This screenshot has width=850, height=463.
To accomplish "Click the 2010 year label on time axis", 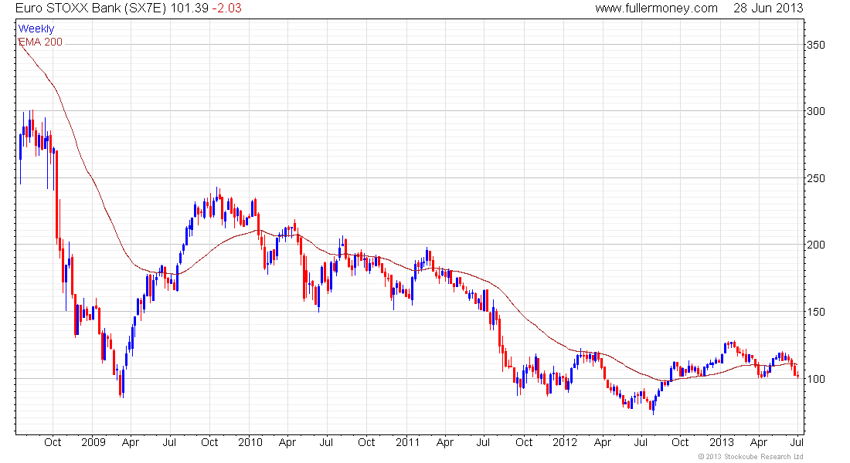I will pyautogui.click(x=250, y=442).
